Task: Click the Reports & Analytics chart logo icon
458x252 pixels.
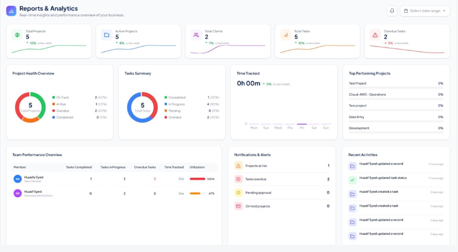Action: coord(11,11)
